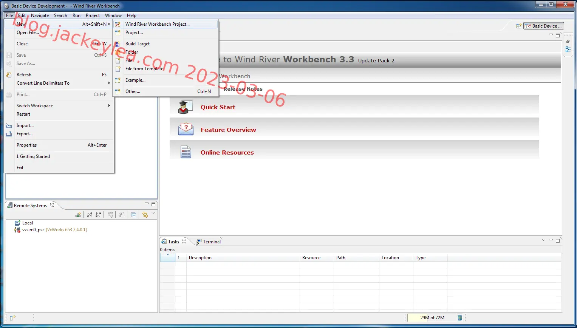The height and width of the screenshot is (328, 577).
Task: Run garbage collector trash icon
Action: coord(460,318)
